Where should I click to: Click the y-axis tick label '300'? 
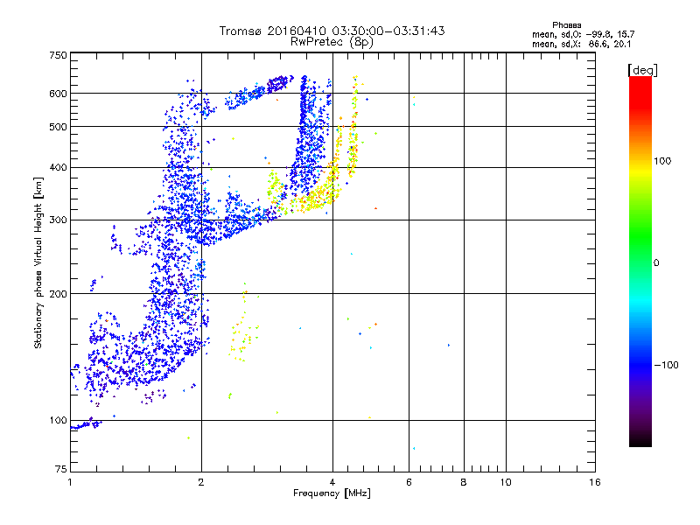tap(58, 220)
